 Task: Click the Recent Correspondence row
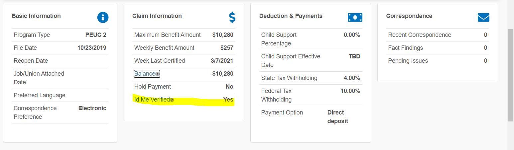coord(437,35)
